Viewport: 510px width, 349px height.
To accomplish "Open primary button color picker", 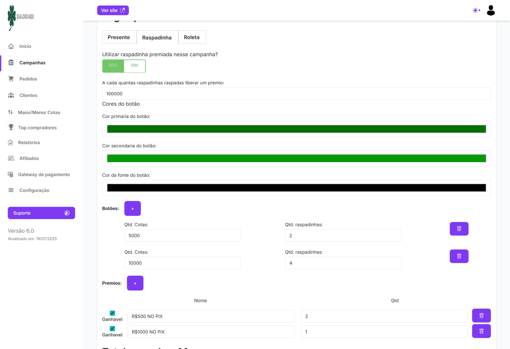I will click(x=296, y=129).
